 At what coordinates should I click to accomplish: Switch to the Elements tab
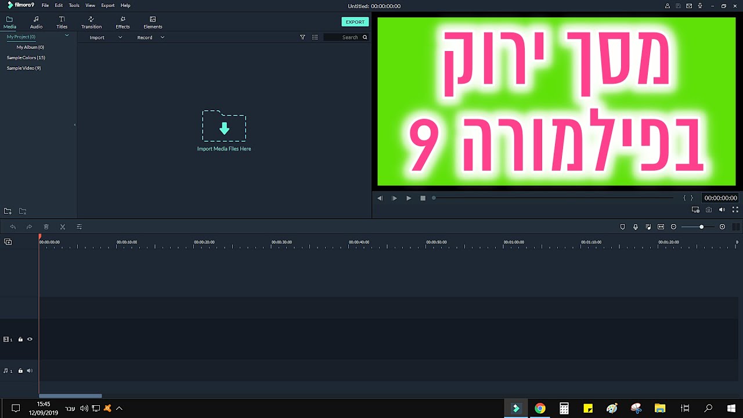click(x=153, y=23)
